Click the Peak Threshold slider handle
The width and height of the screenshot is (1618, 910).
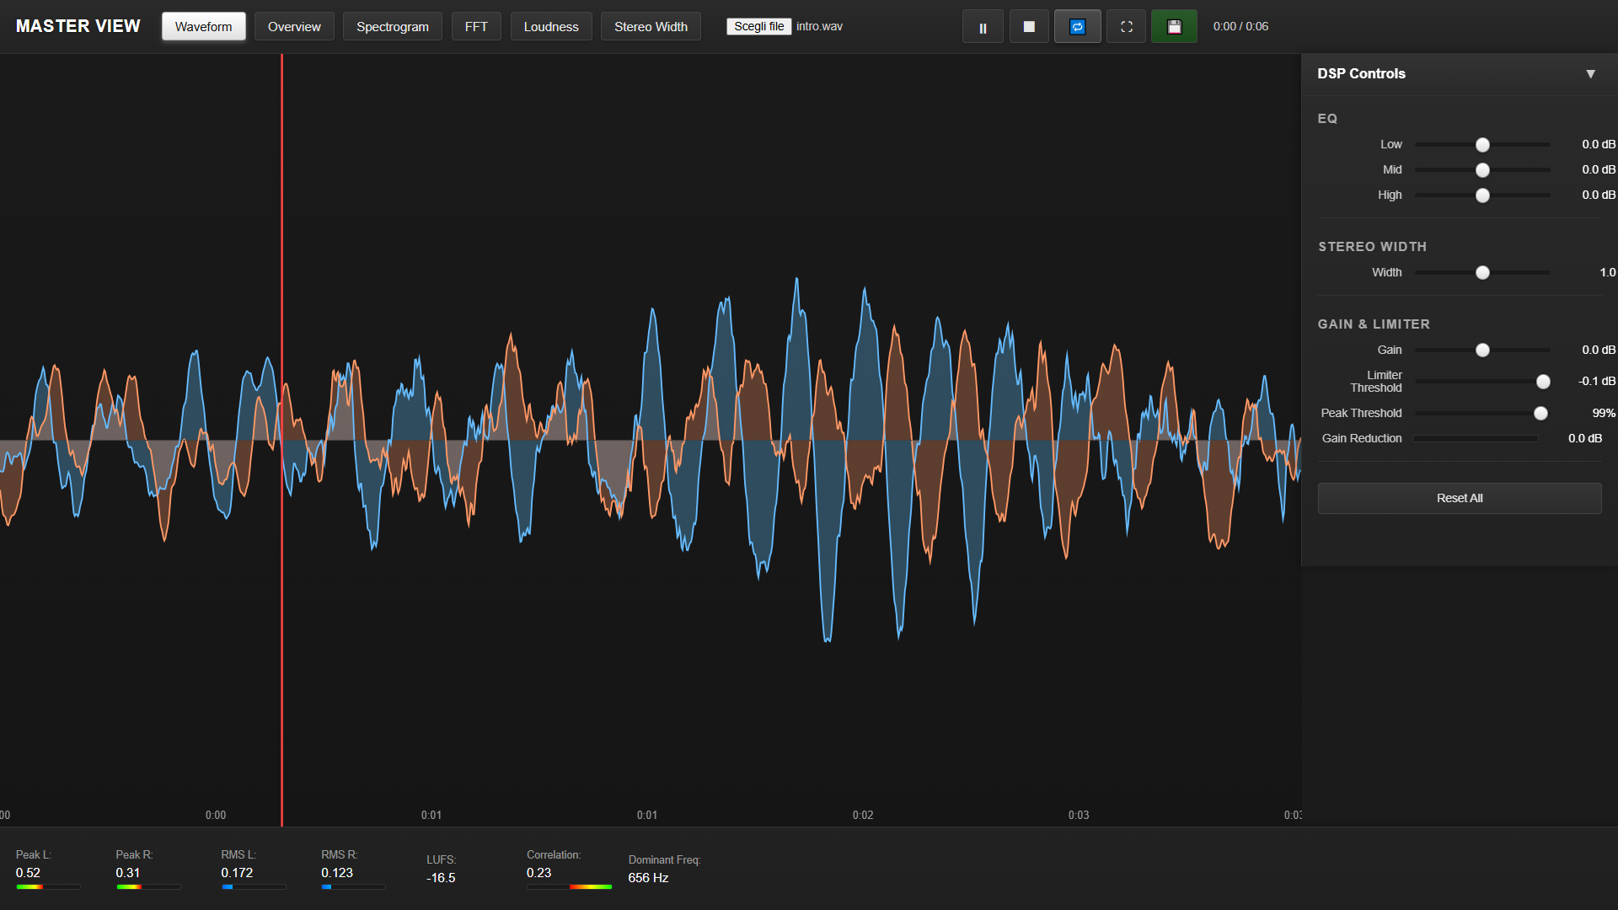[1540, 414]
